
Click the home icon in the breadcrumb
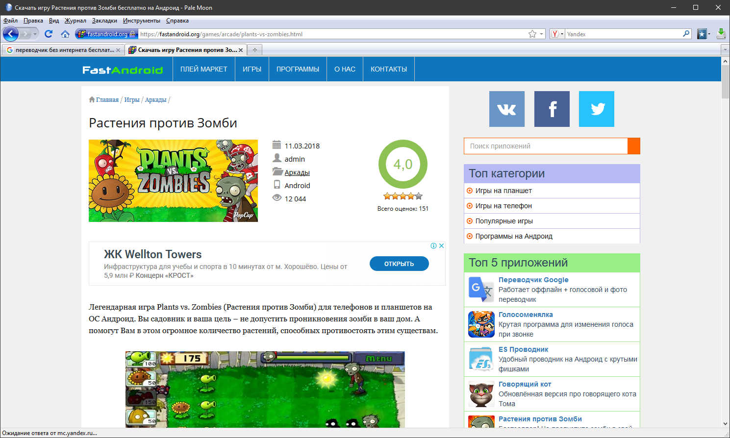click(x=92, y=99)
